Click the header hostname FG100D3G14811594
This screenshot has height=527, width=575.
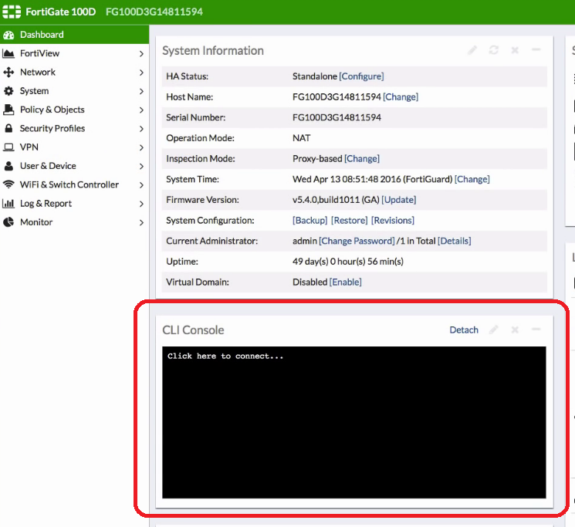point(154,12)
